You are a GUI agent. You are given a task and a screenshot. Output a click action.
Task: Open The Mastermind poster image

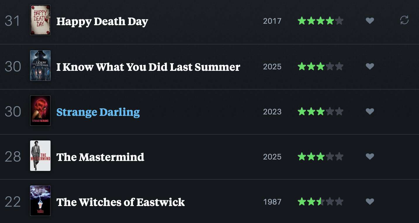click(40, 156)
